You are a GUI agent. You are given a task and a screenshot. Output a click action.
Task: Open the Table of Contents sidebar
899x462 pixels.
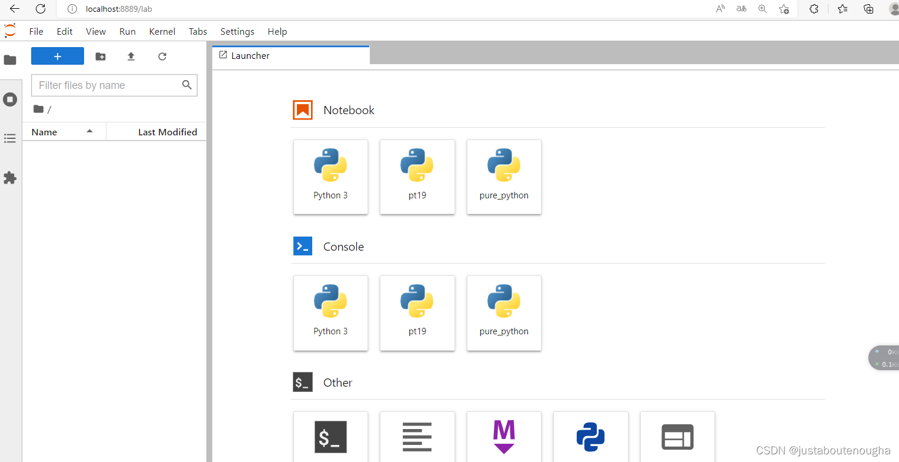10,138
